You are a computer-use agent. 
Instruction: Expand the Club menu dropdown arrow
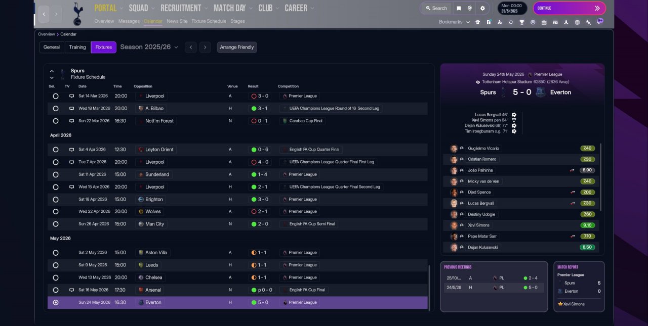[x=277, y=9]
